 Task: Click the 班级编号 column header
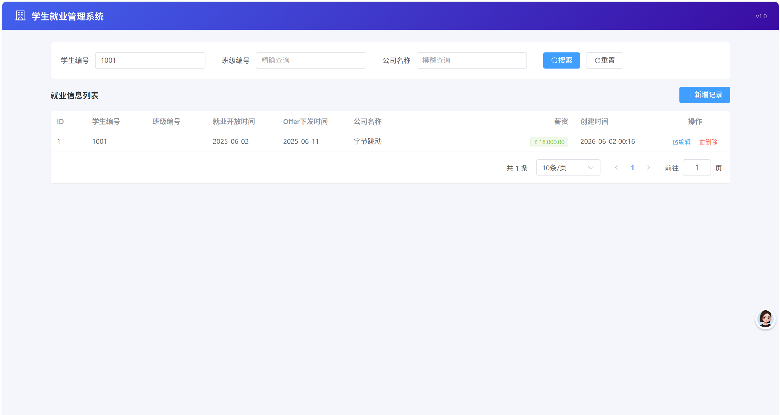166,122
